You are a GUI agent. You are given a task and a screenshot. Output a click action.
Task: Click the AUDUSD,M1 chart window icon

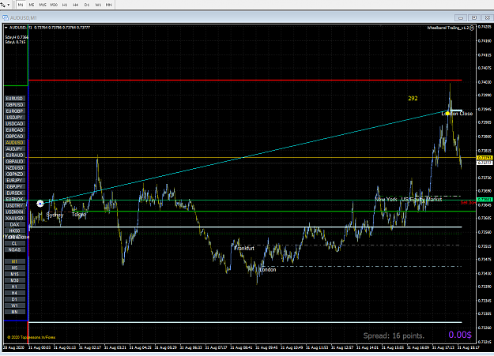(6, 17)
